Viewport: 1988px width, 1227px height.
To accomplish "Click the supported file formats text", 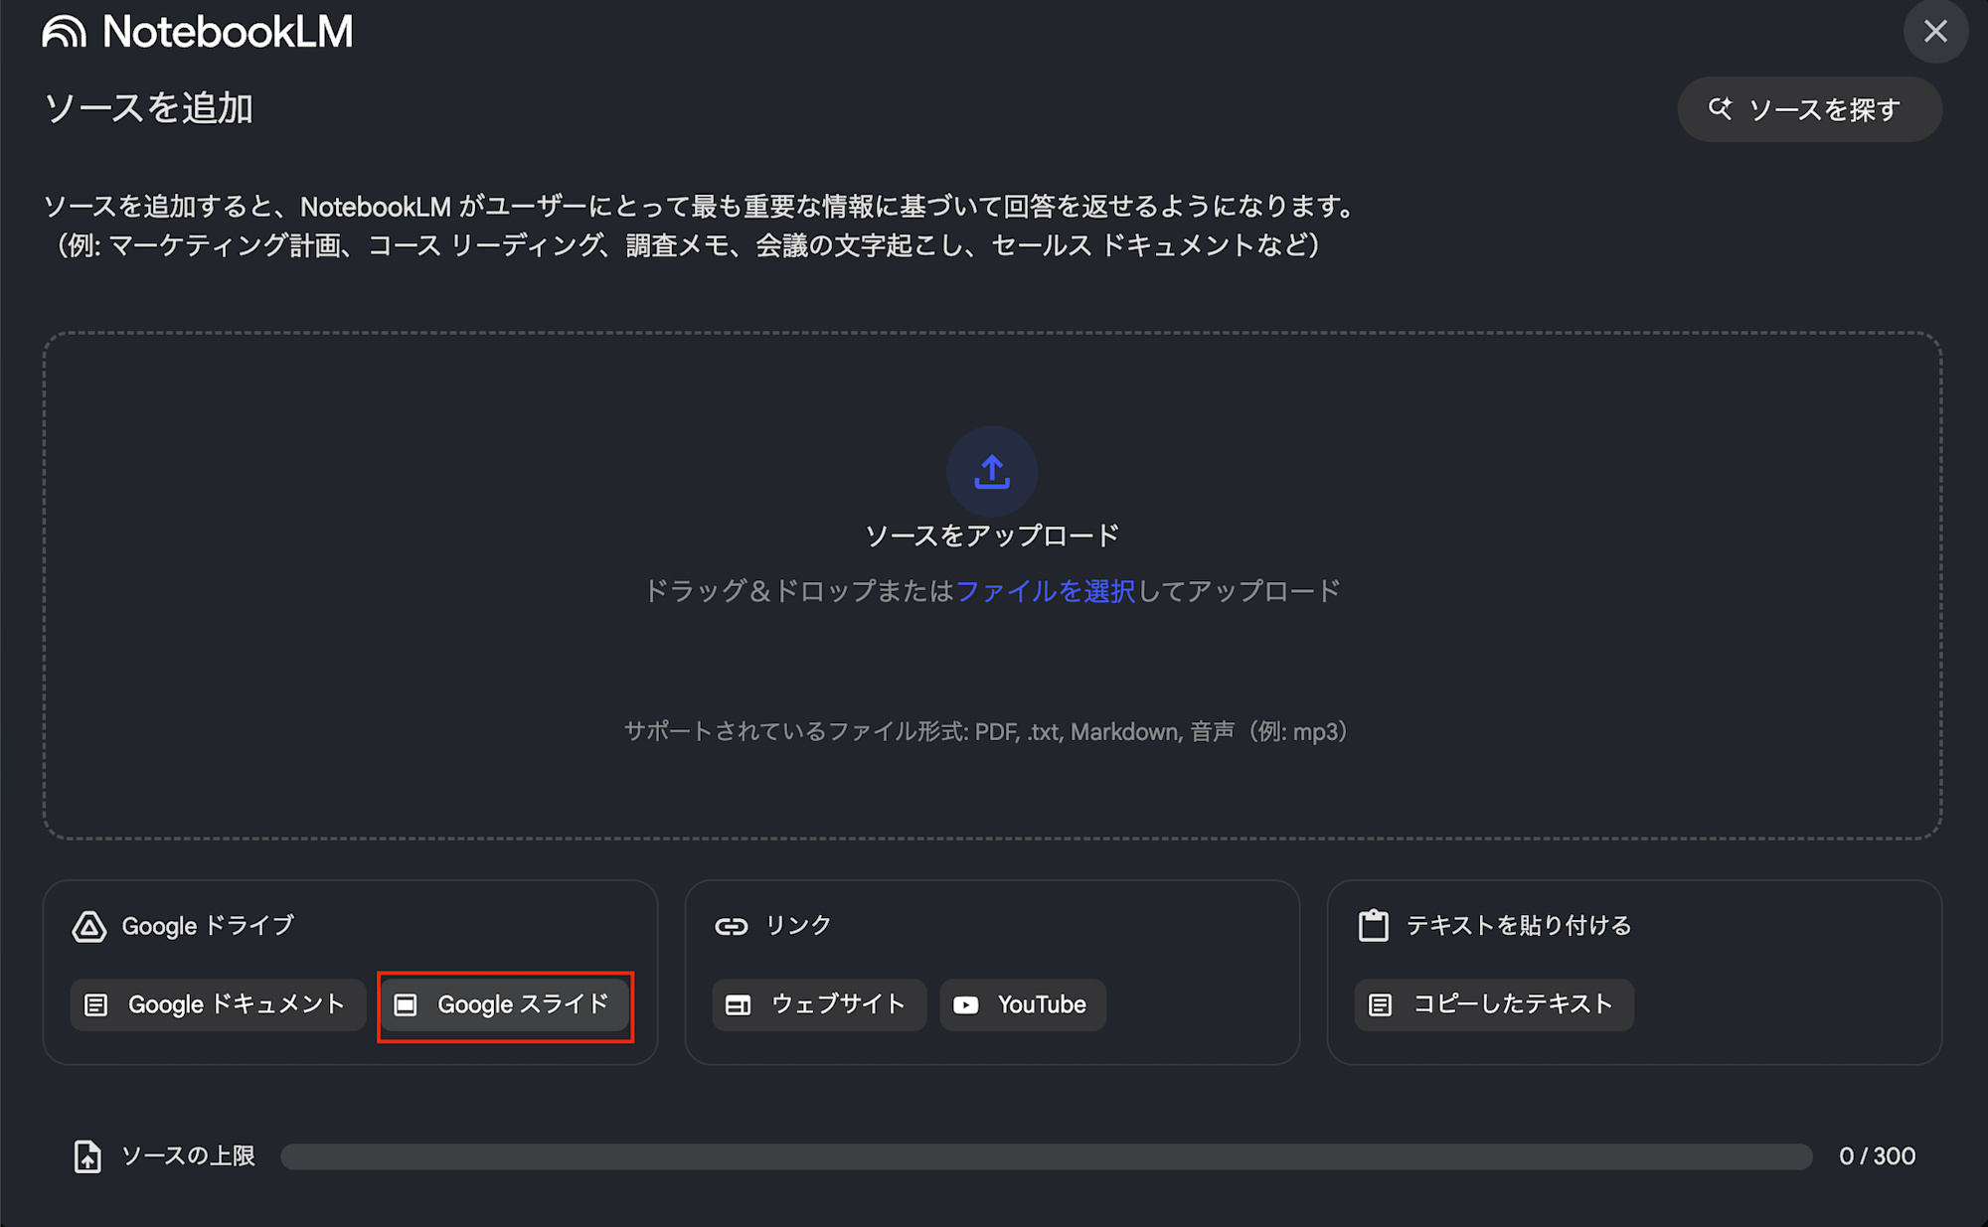I will (986, 732).
